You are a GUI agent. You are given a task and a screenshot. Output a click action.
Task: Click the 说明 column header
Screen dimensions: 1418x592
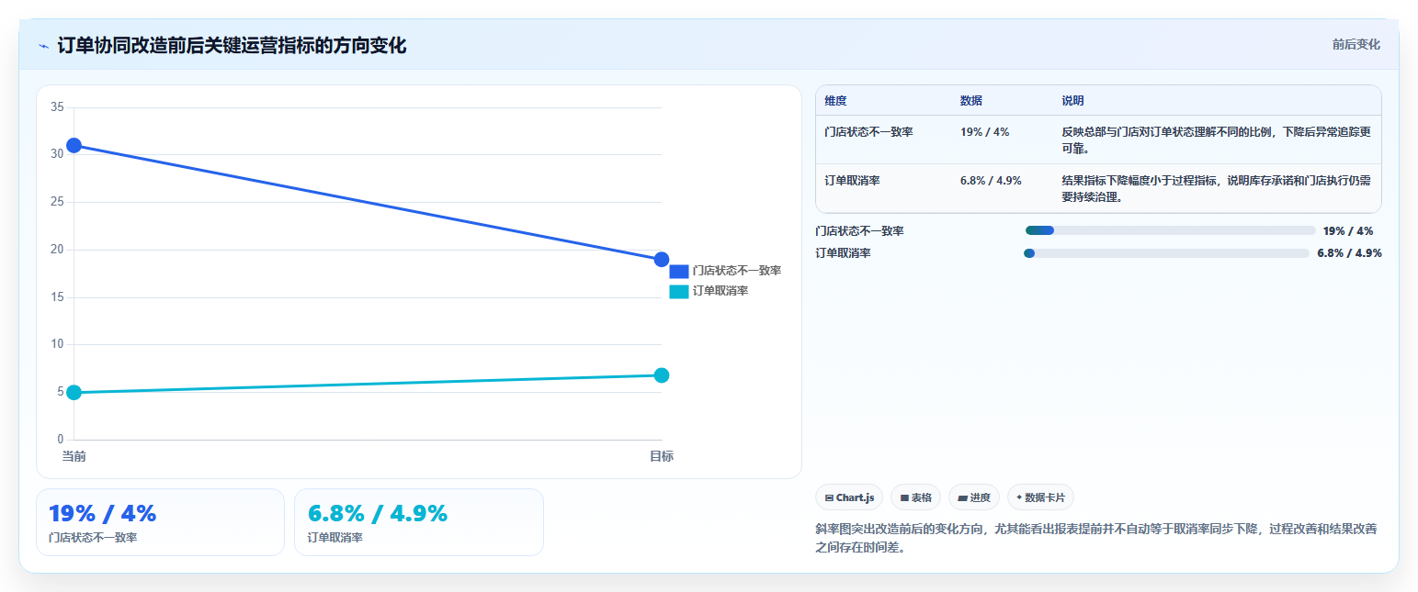point(1072,100)
